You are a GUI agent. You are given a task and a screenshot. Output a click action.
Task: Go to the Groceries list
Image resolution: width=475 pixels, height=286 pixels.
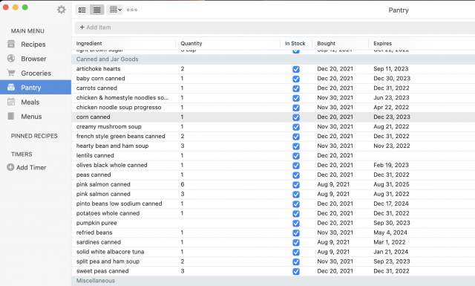pos(36,74)
